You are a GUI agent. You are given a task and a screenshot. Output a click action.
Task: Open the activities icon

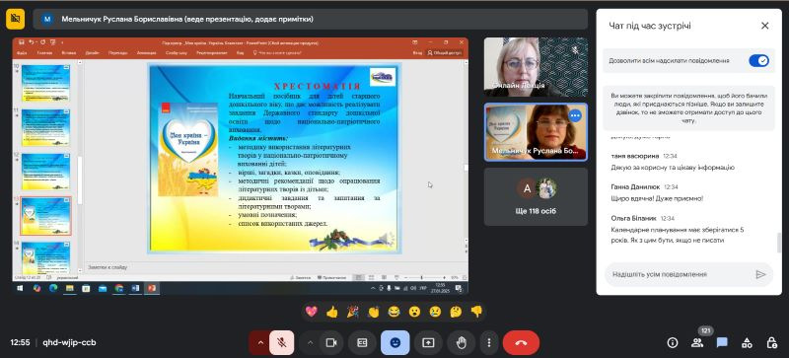(748, 343)
